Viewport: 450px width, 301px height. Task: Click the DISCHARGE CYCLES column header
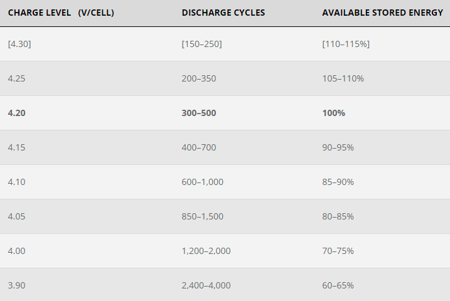point(223,13)
